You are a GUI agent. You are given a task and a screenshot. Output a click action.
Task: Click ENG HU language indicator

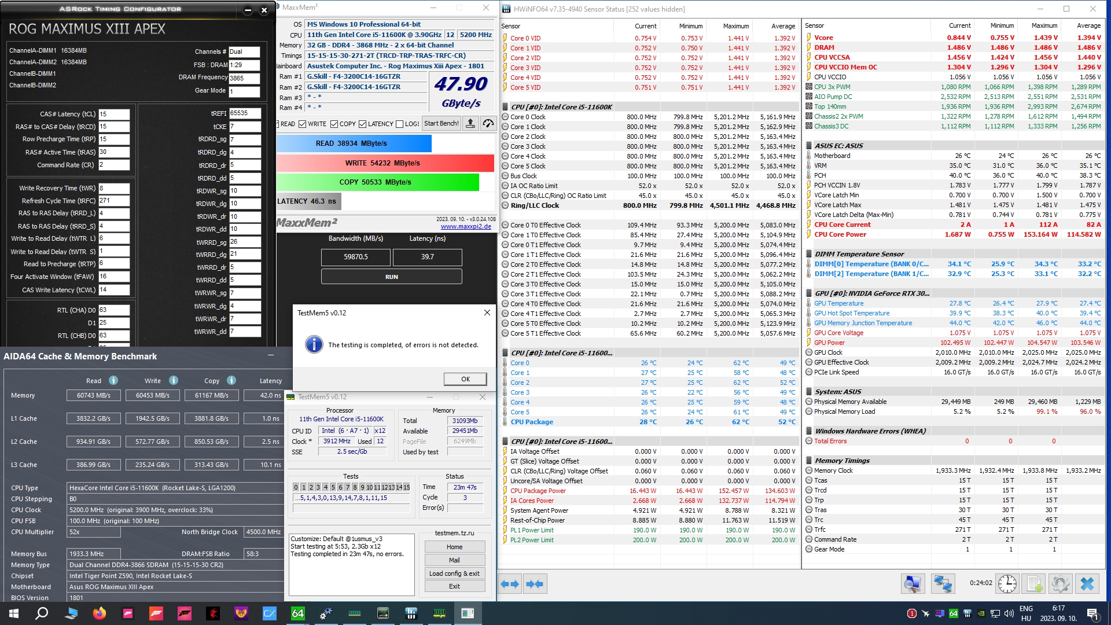1026,613
